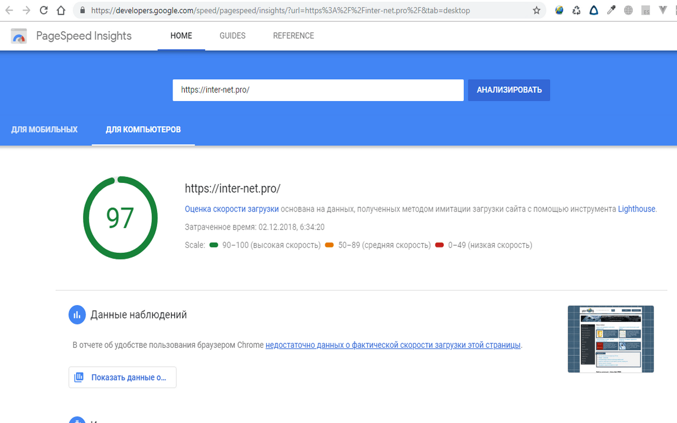
Task: Bookmark this page with the star icon
Action: pyautogui.click(x=536, y=10)
